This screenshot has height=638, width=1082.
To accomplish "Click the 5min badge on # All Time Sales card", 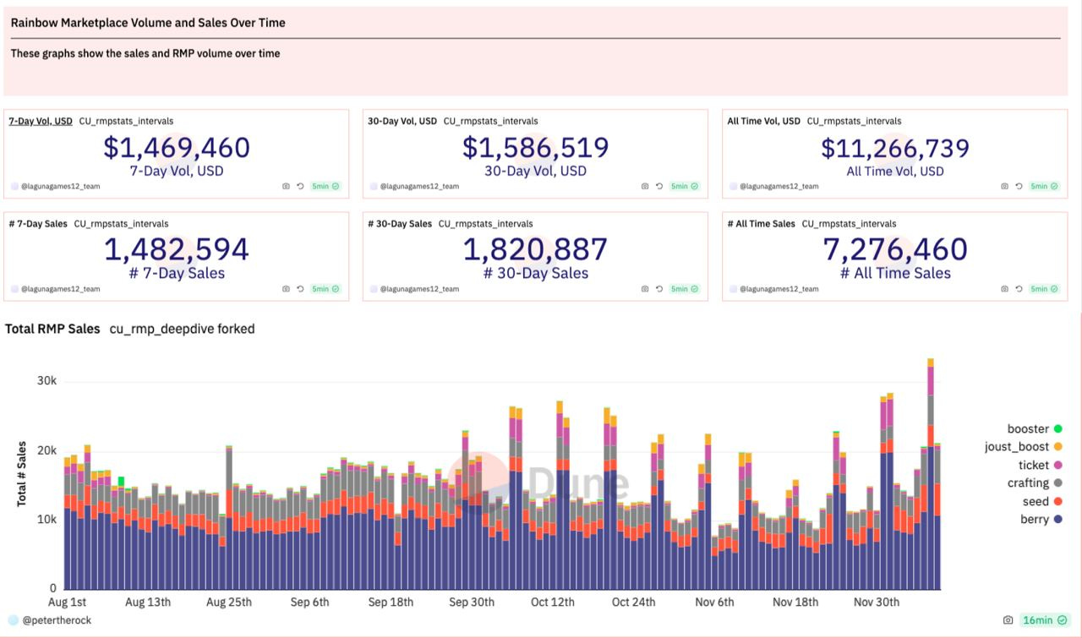I will pos(1044,289).
